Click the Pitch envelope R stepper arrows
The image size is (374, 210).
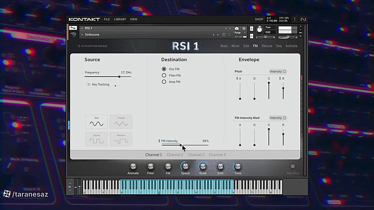point(280,78)
